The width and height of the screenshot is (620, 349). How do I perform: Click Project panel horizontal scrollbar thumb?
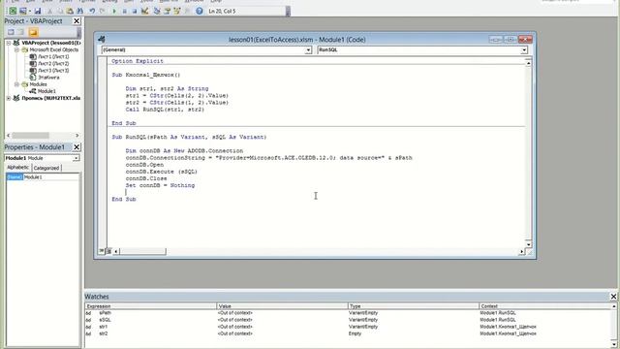[x=30, y=136]
